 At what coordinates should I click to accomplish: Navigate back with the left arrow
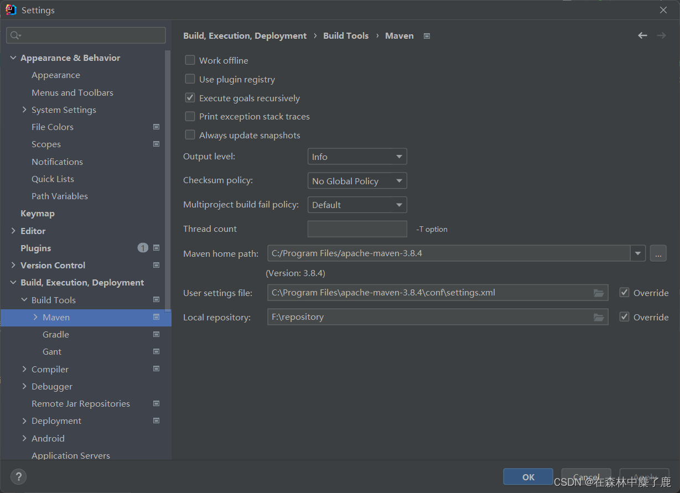[x=642, y=35]
